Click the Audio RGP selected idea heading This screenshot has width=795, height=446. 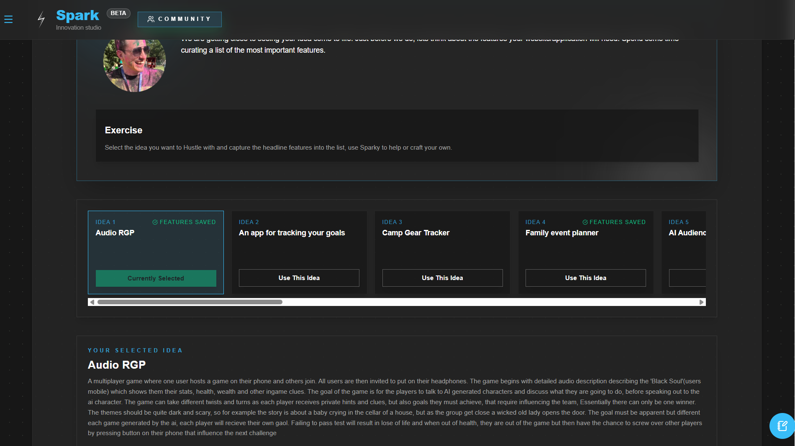point(117,365)
